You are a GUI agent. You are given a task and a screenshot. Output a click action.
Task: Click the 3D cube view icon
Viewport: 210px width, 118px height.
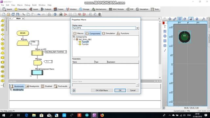[x=197, y=19]
